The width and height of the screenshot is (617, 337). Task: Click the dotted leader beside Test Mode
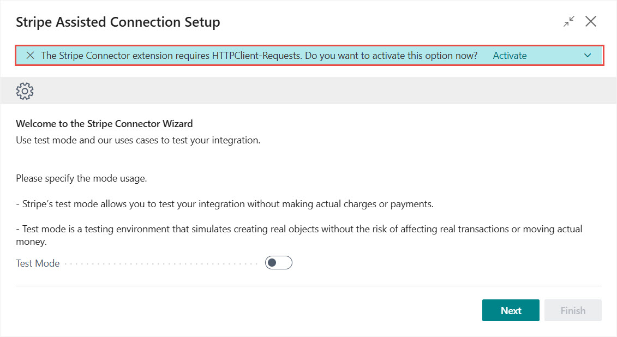(x=161, y=264)
